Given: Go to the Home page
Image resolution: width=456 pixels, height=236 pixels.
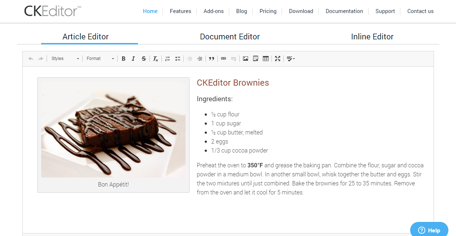Looking at the screenshot, I should pos(150,11).
